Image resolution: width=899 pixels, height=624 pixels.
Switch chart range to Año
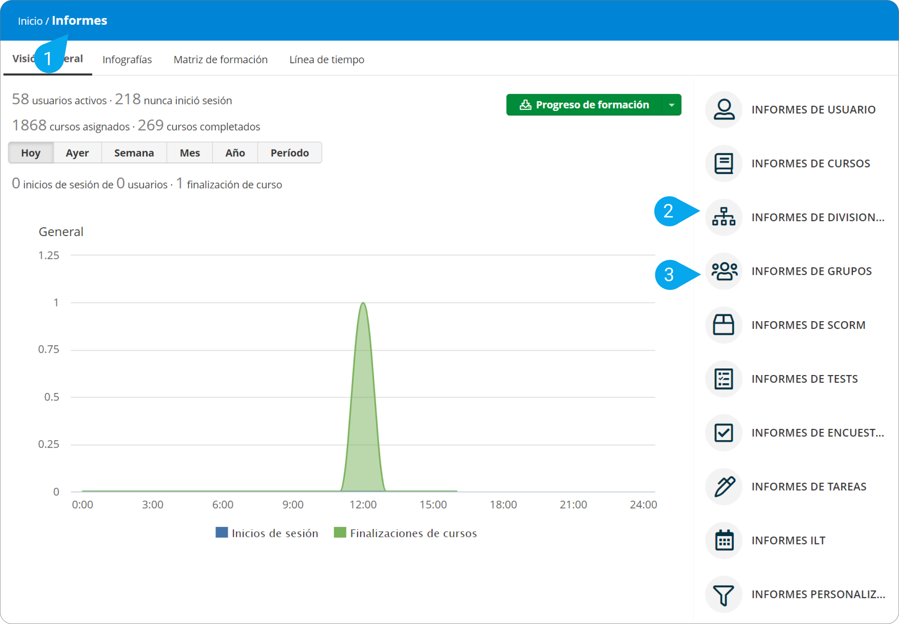pyautogui.click(x=235, y=153)
